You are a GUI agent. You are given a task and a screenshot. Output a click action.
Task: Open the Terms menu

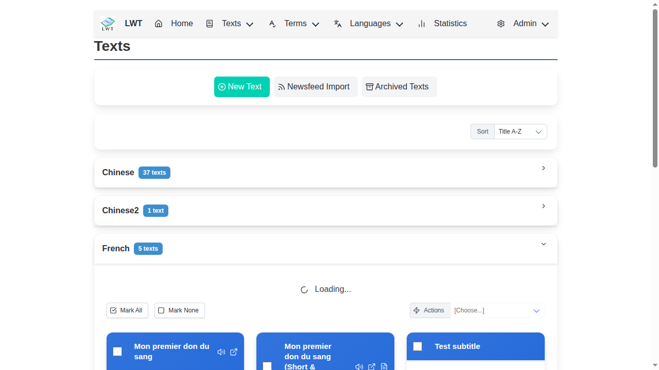(x=294, y=24)
